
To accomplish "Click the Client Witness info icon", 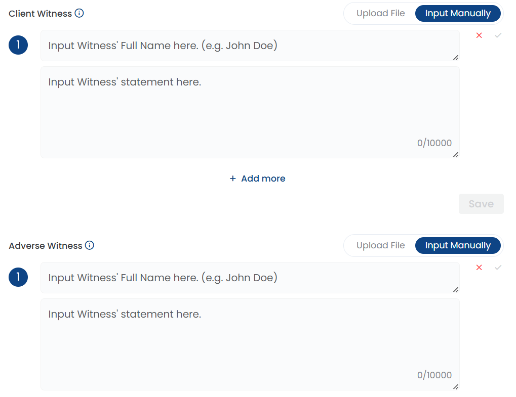I will (80, 13).
